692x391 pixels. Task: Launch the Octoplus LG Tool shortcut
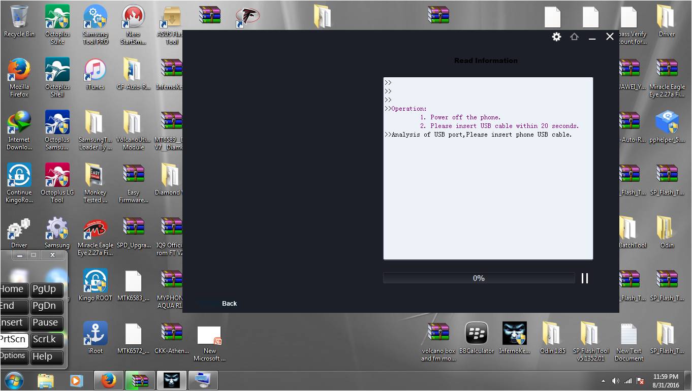pyautogui.click(x=57, y=183)
